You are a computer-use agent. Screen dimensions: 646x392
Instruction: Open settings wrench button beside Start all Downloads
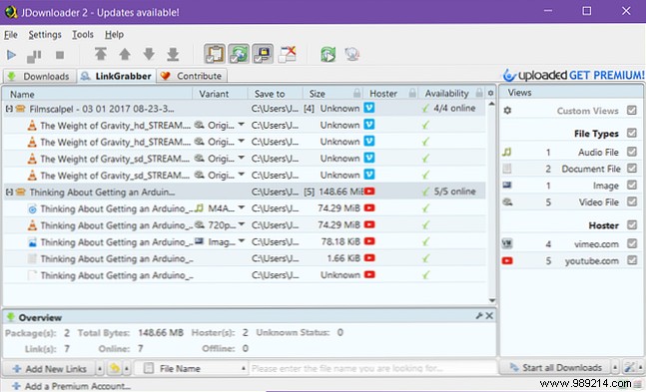coord(629,367)
